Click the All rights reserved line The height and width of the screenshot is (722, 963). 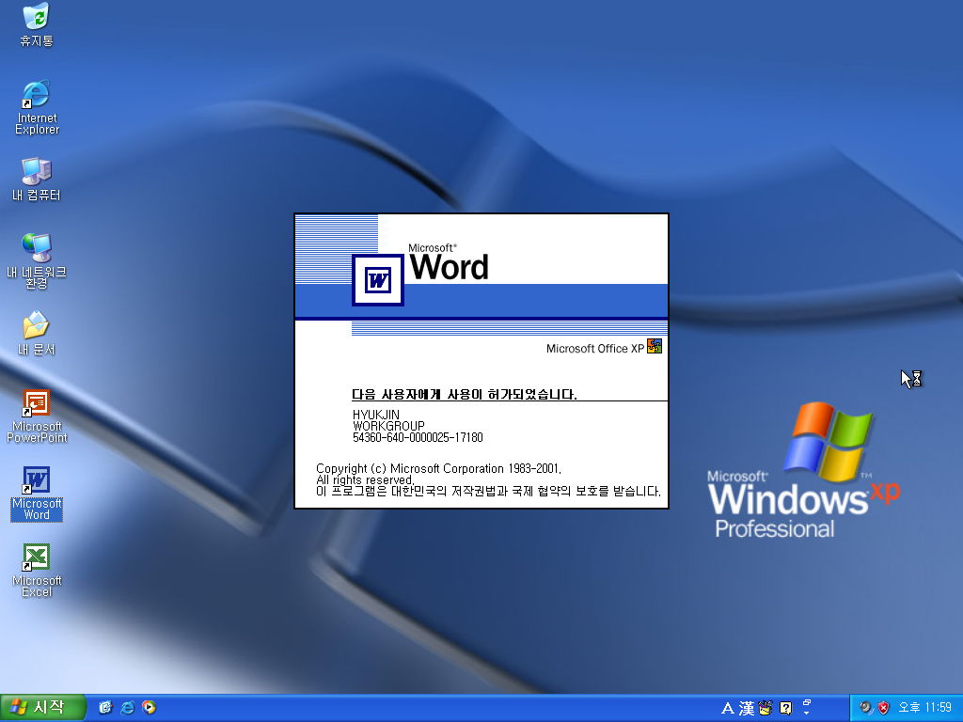tap(365, 479)
